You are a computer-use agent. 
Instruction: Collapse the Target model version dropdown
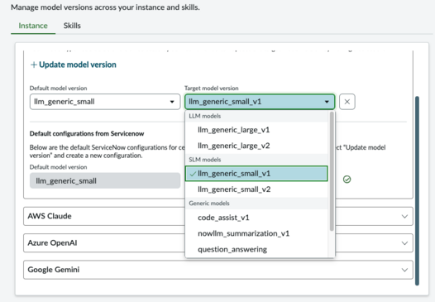(260, 102)
